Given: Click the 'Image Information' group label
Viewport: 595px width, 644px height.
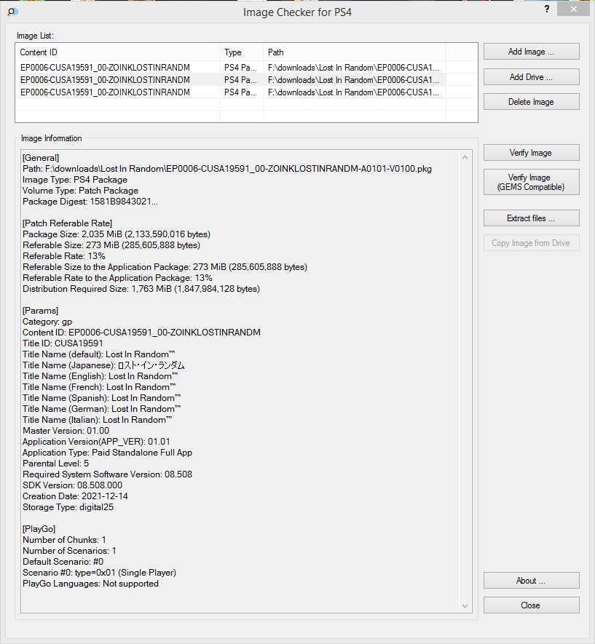Looking at the screenshot, I should click(52, 138).
